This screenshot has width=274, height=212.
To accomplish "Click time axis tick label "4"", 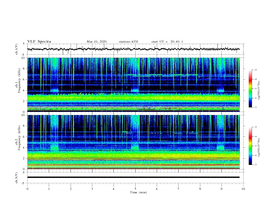I will coord(113,189).
